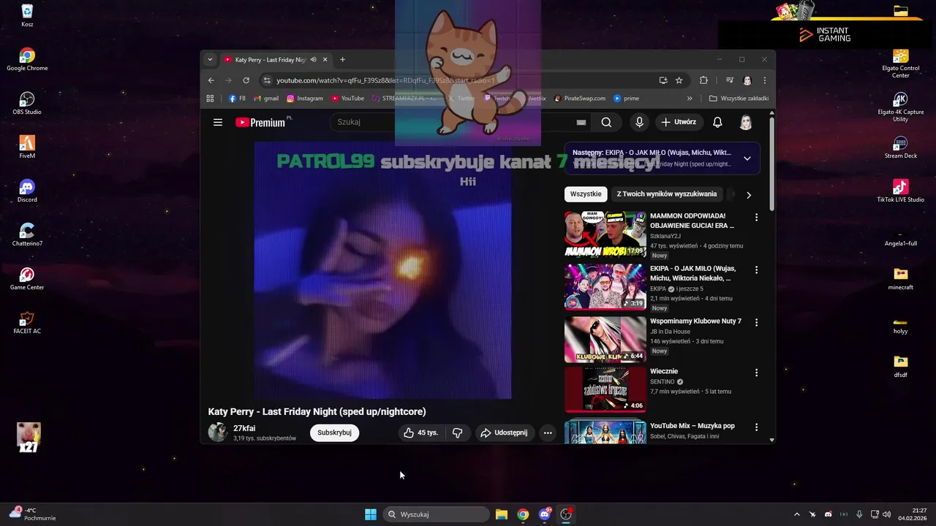Image resolution: width=936 pixels, height=526 pixels.
Task: Subscribe using the Subskrybuj button
Action: point(334,432)
